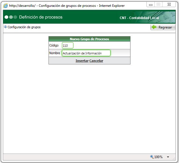The width and height of the screenshot is (179, 163).
Task: Click the Regresar back button
Action: (163, 27)
